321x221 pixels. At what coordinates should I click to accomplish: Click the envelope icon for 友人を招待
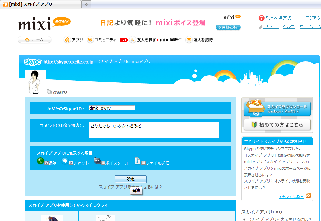pyautogui.click(x=189, y=40)
